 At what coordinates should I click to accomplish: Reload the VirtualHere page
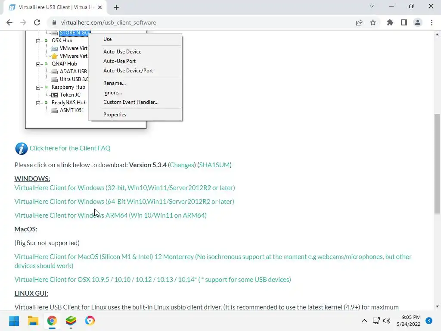point(37,22)
